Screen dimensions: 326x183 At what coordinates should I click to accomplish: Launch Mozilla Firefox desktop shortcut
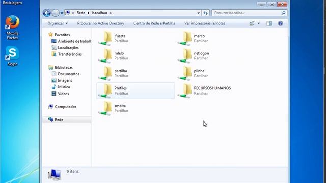(12, 27)
